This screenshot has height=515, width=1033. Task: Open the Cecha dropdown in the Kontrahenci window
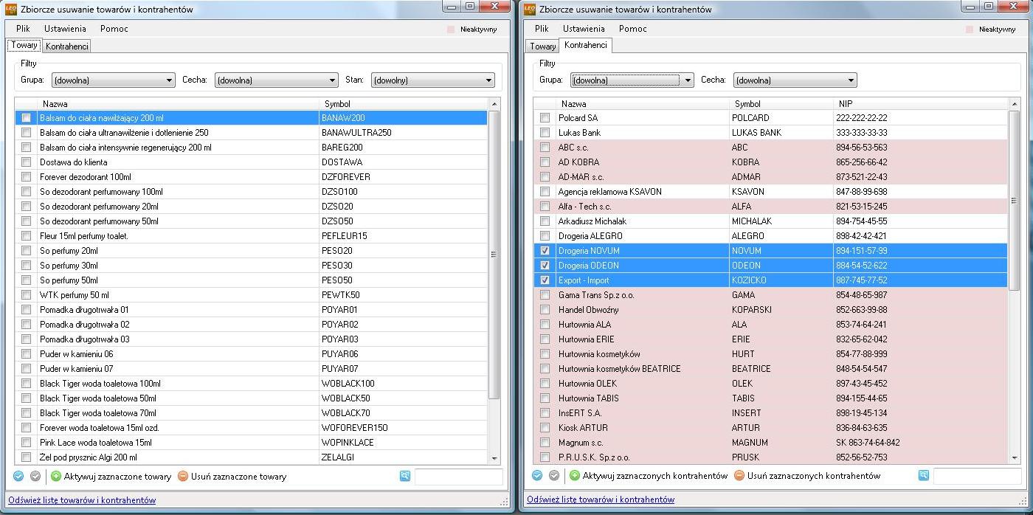[x=795, y=80]
